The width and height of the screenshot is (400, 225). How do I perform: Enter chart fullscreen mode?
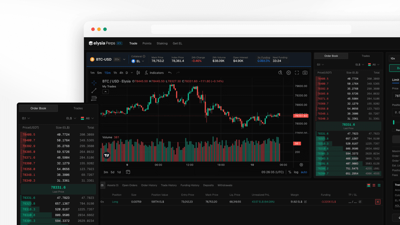click(x=297, y=73)
